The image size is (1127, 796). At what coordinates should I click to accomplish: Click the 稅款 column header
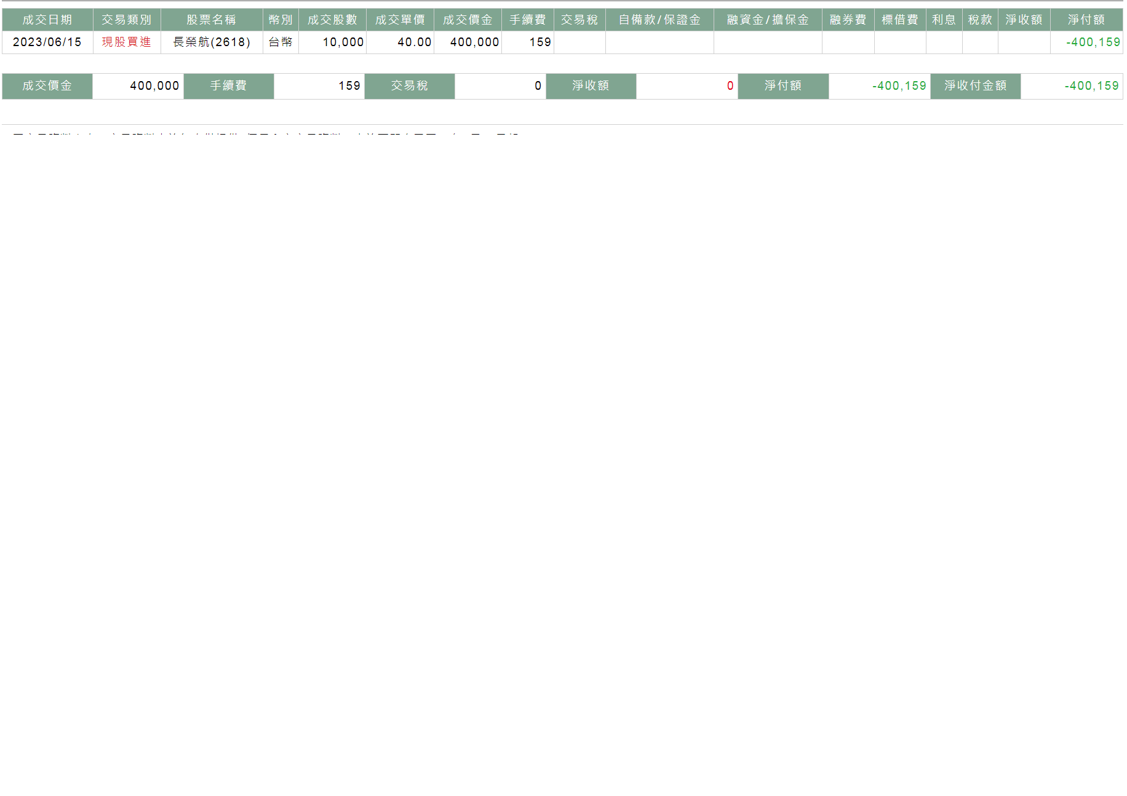[980, 20]
